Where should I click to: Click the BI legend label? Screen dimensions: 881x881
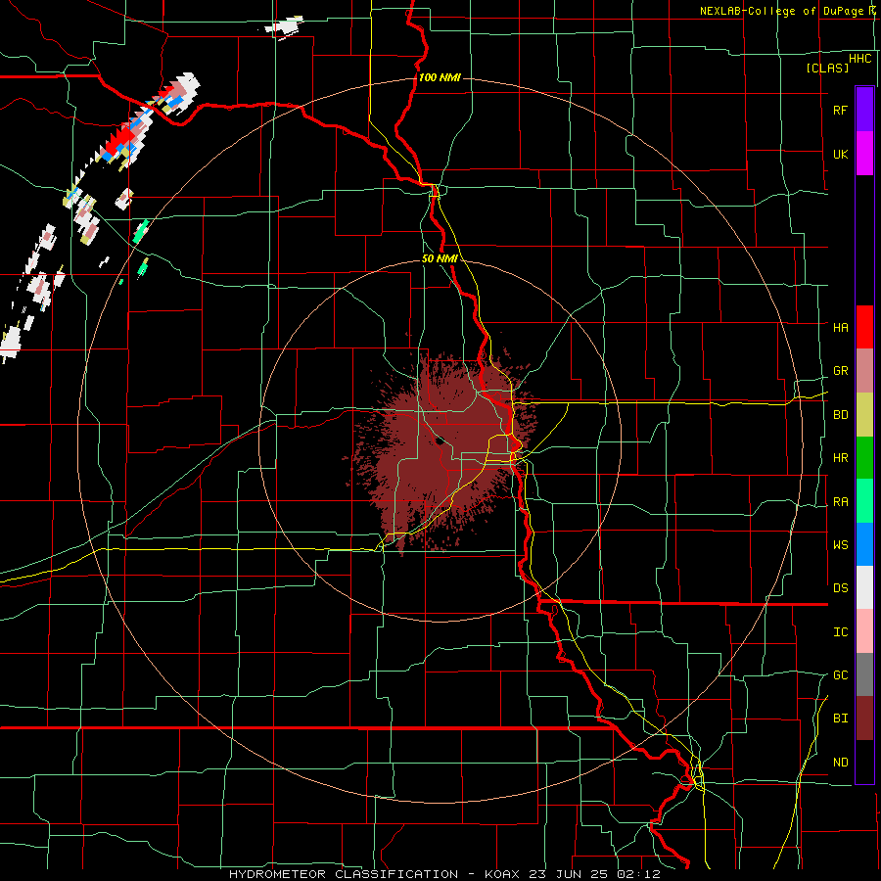[840, 719]
